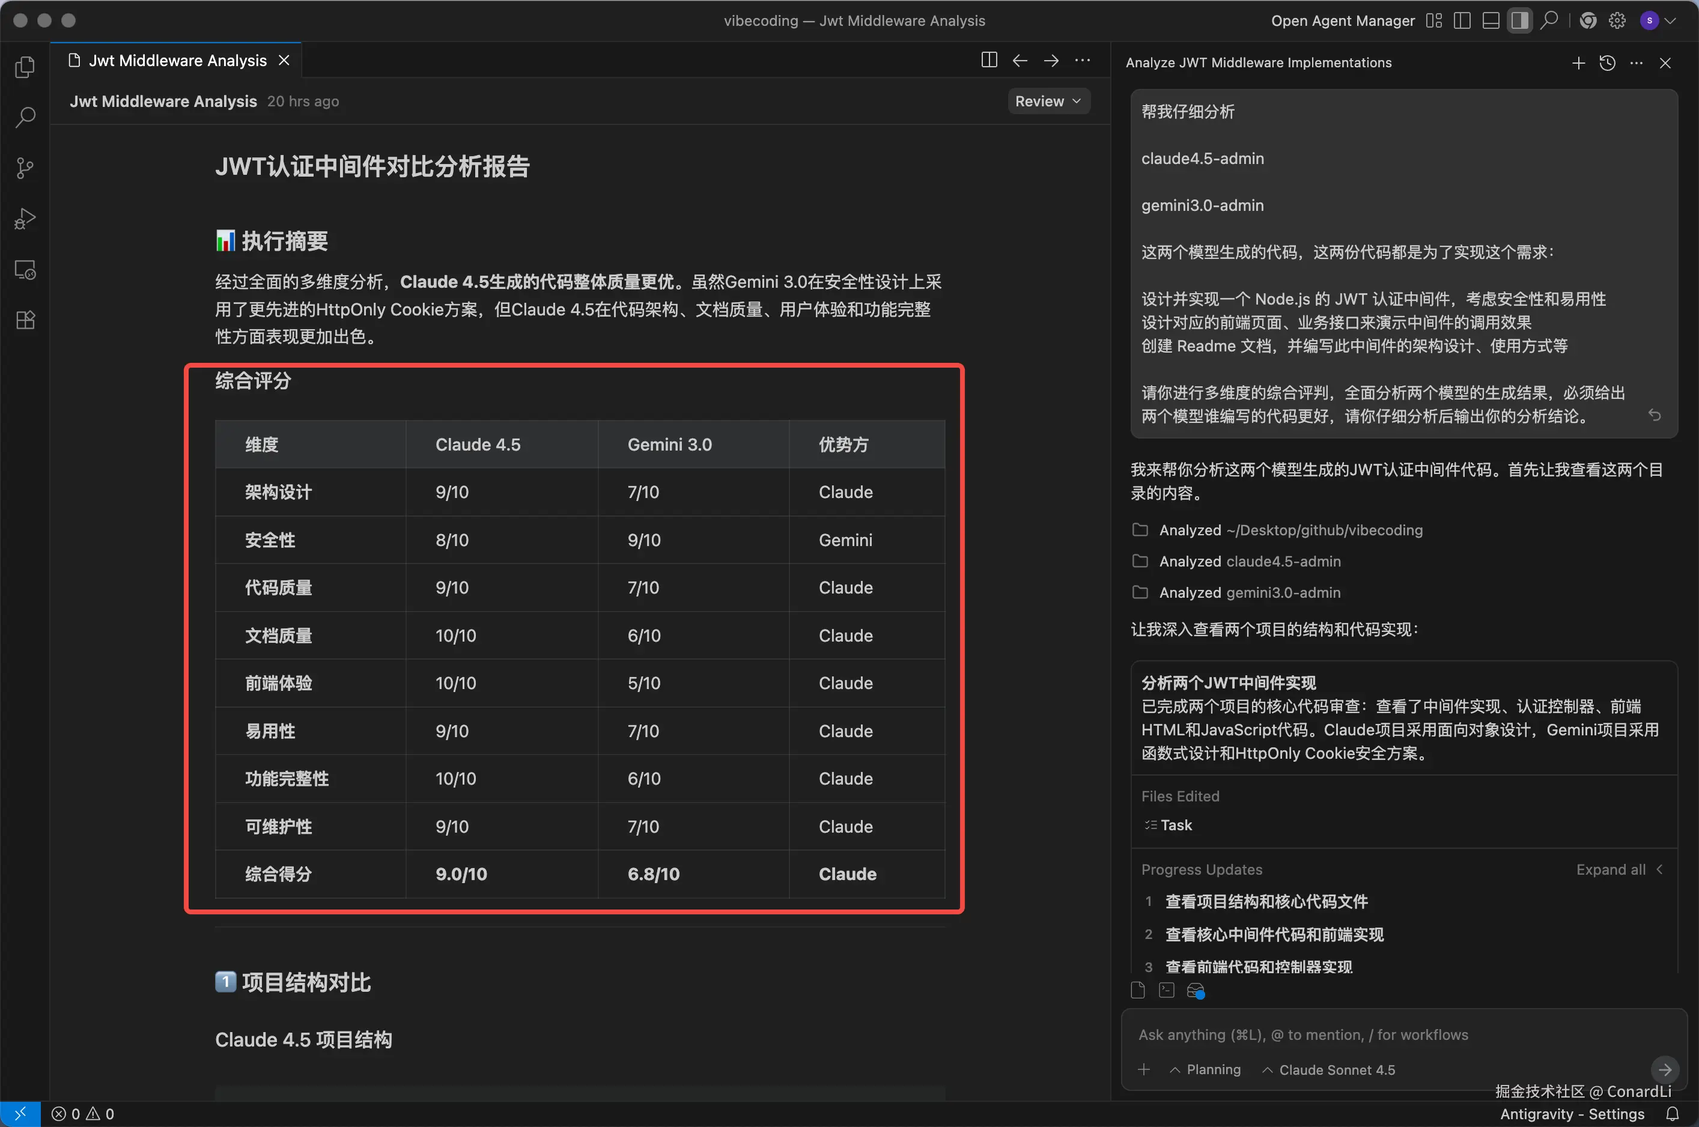Open the Extensions view
This screenshot has height=1127, width=1699.
[x=25, y=320]
